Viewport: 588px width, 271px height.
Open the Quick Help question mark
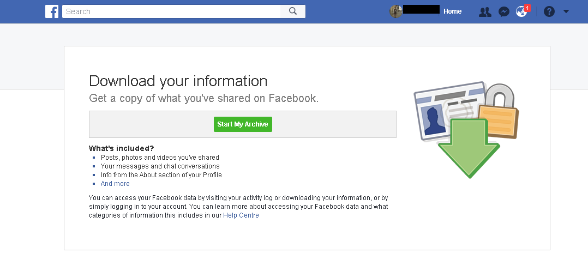tap(549, 11)
